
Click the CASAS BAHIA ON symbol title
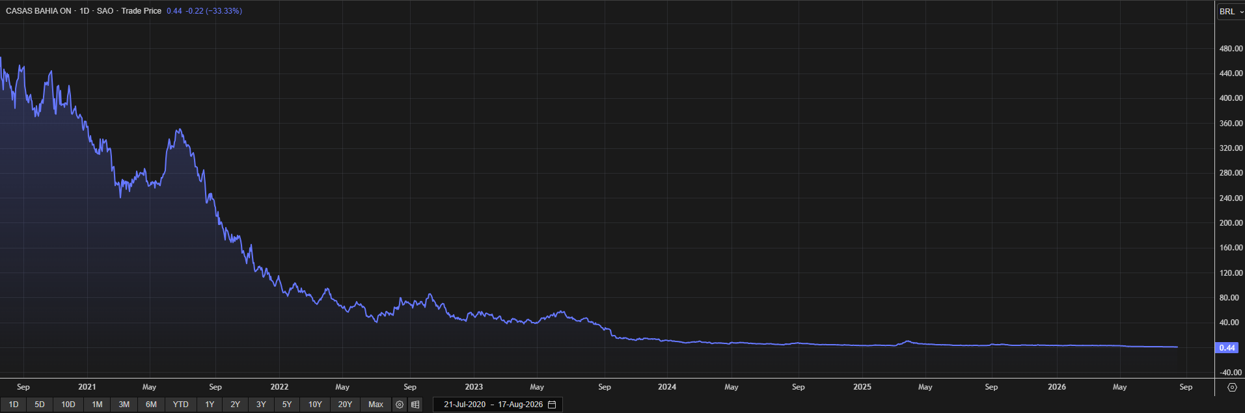click(x=38, y=11)
